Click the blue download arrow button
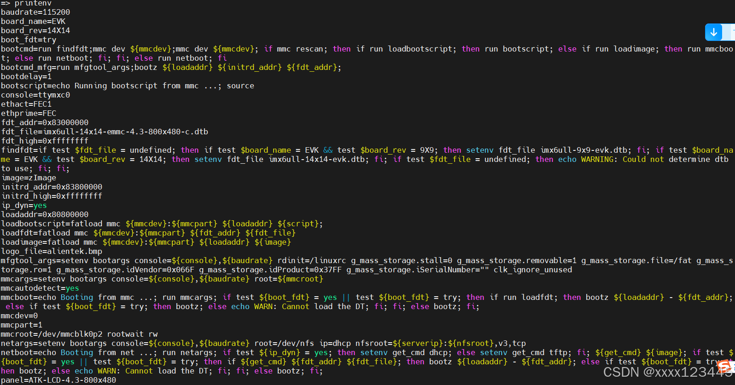 [x=714, y=32]
